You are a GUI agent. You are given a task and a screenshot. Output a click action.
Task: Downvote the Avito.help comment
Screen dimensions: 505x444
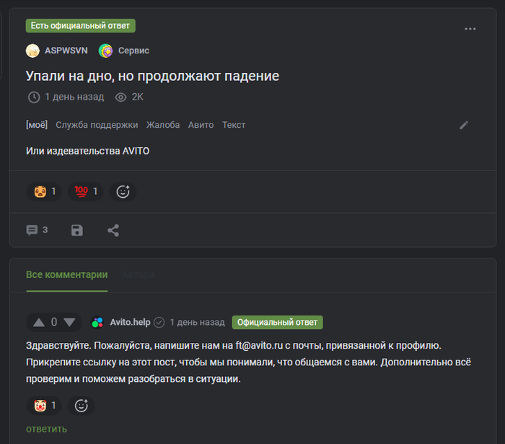click(x=69, y=322)
